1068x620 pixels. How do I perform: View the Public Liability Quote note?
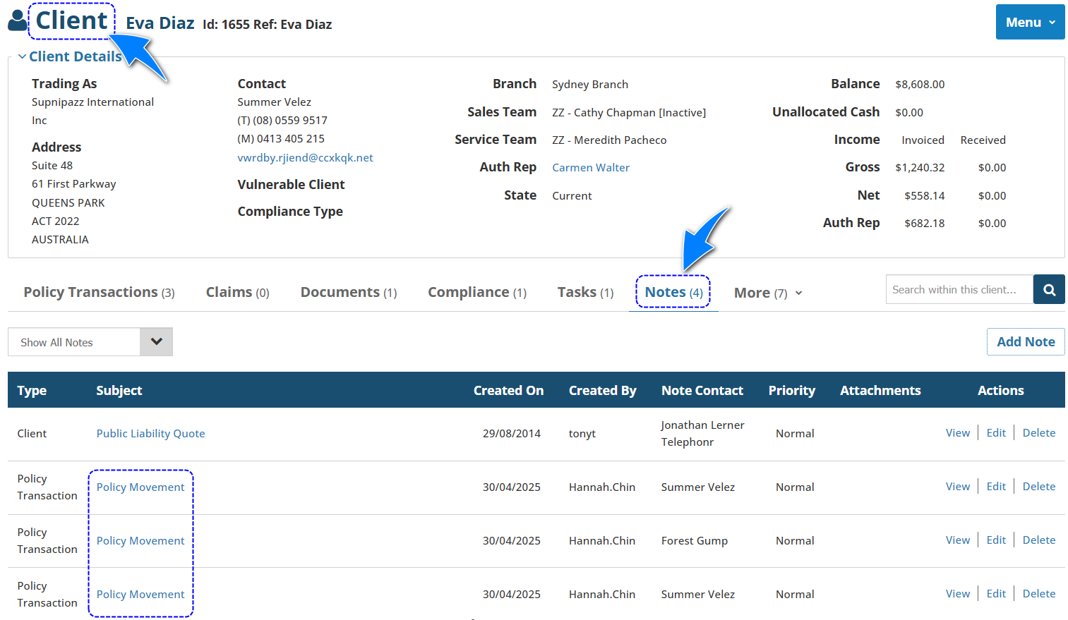(957, 433)
